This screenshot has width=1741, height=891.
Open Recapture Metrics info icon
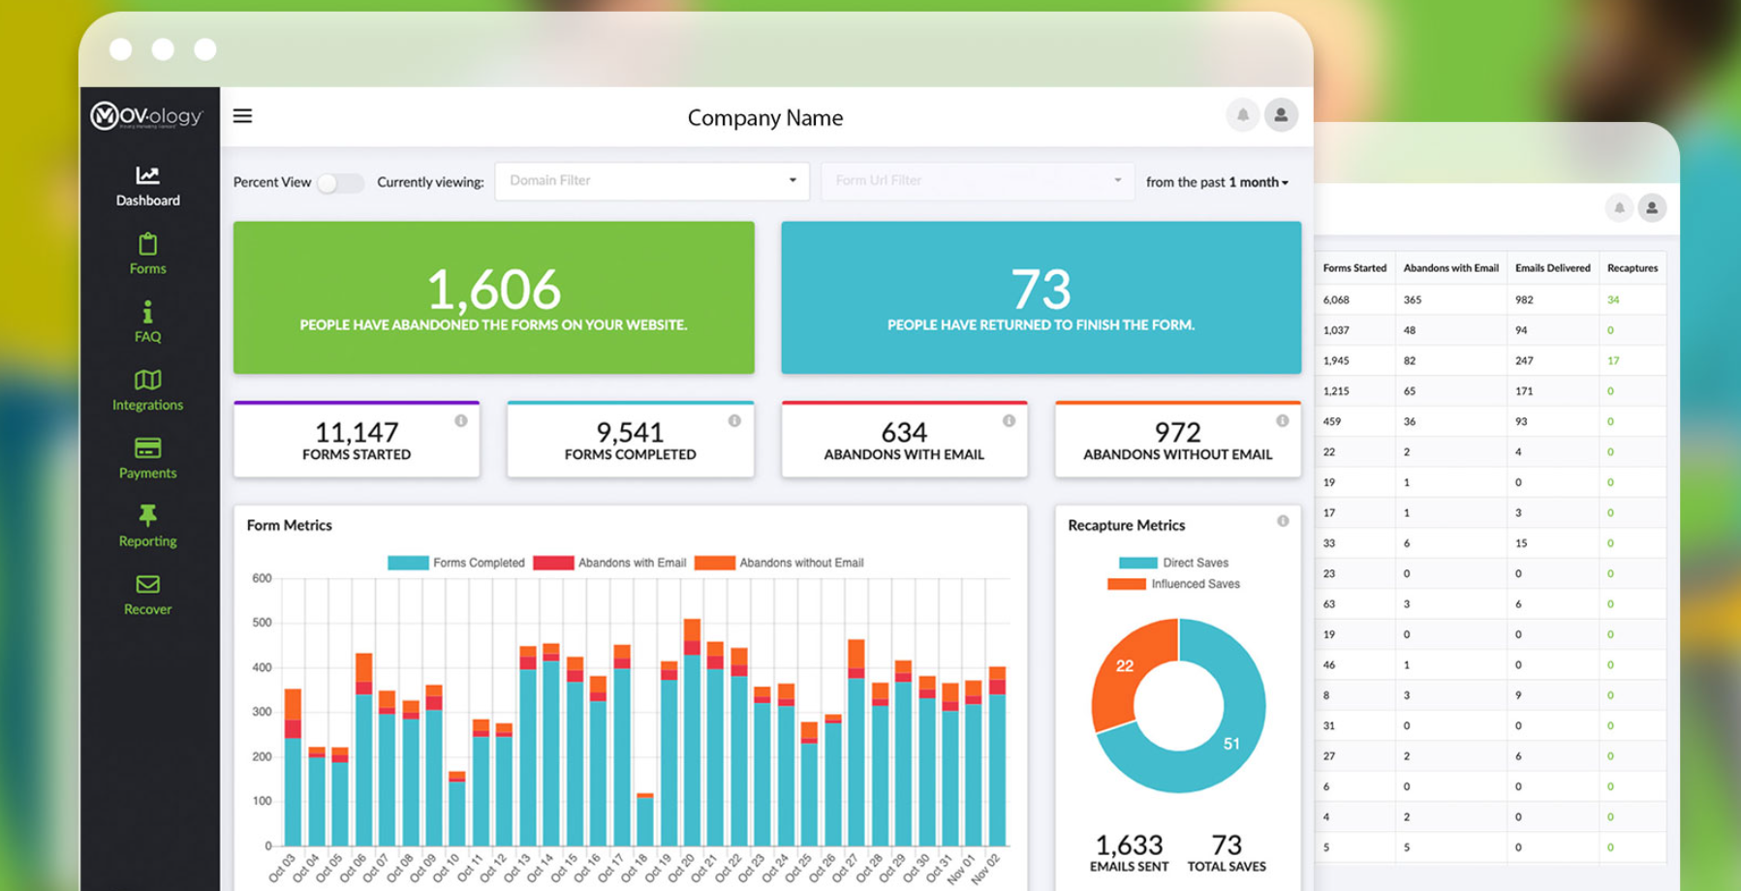pyautogui.click(x=1283, y=521)
